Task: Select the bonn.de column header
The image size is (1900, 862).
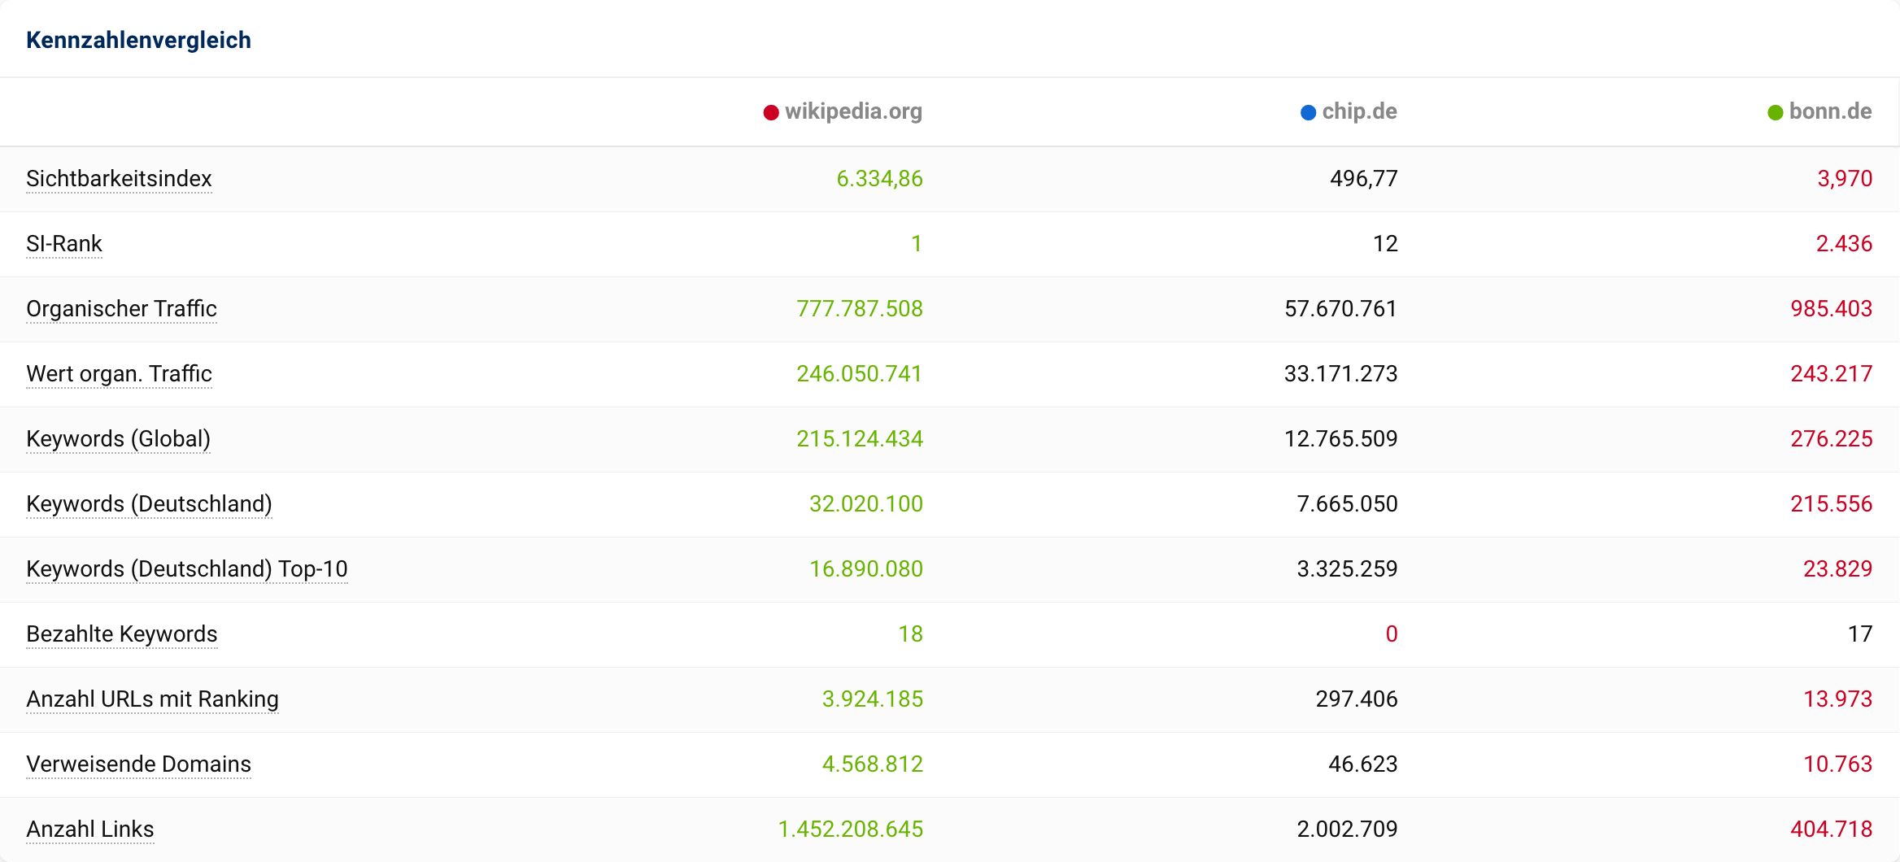Action: click(1830, 111)
